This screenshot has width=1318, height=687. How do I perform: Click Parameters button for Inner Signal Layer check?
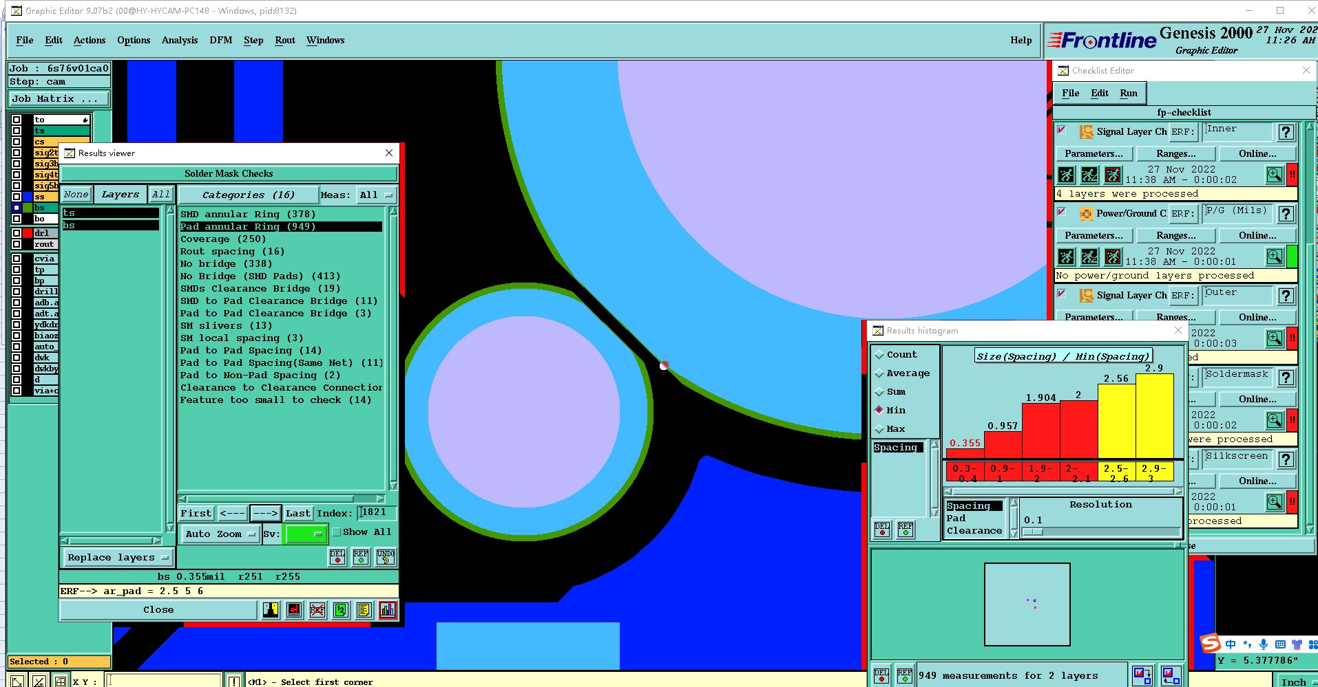click(1094, 154)
